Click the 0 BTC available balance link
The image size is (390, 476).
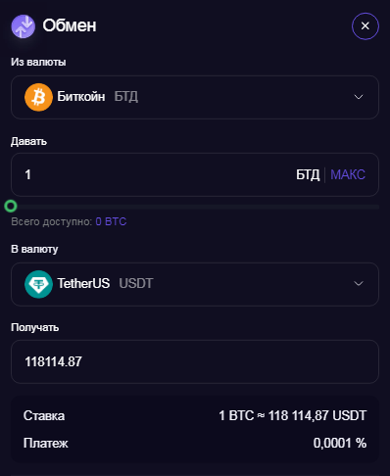[x=111, y=221]
